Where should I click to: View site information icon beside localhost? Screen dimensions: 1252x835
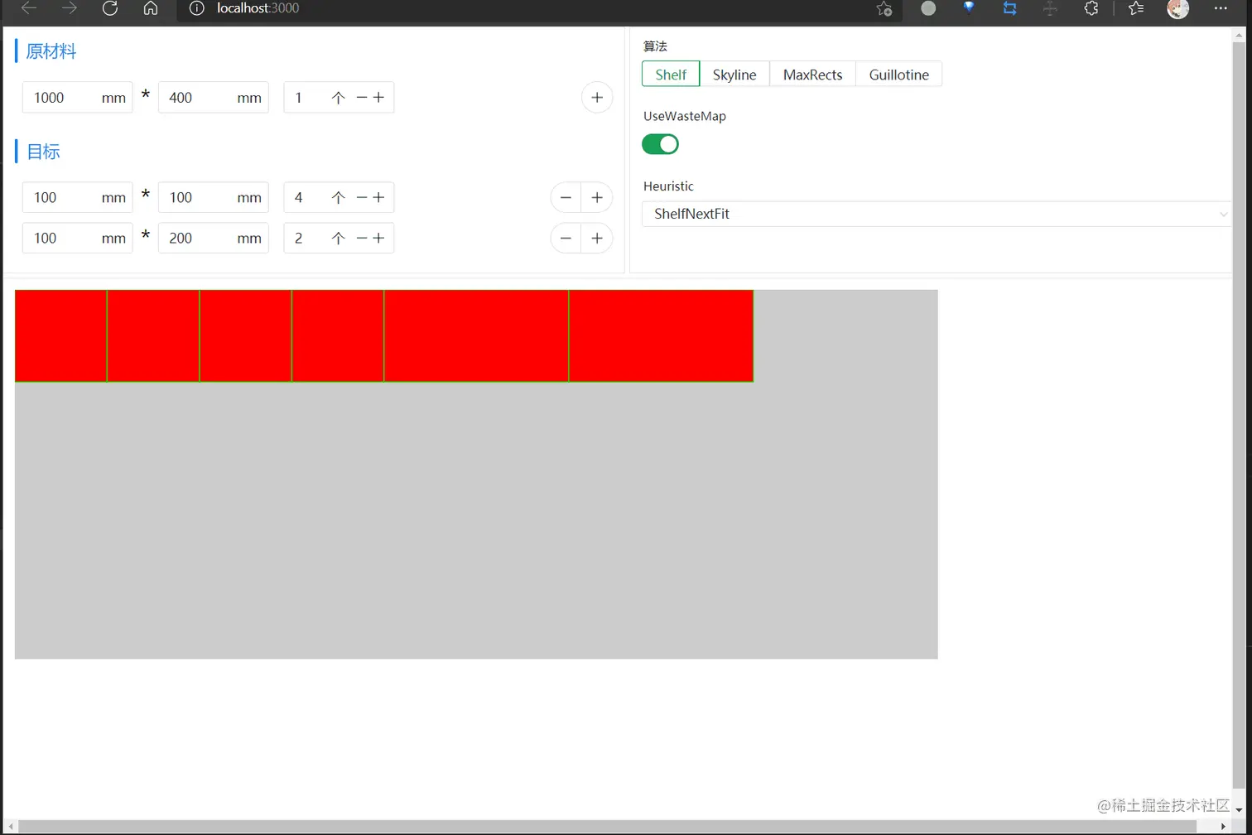point(196,8)
